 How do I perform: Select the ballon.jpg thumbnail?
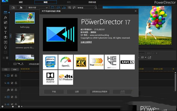tap(25, 18)
